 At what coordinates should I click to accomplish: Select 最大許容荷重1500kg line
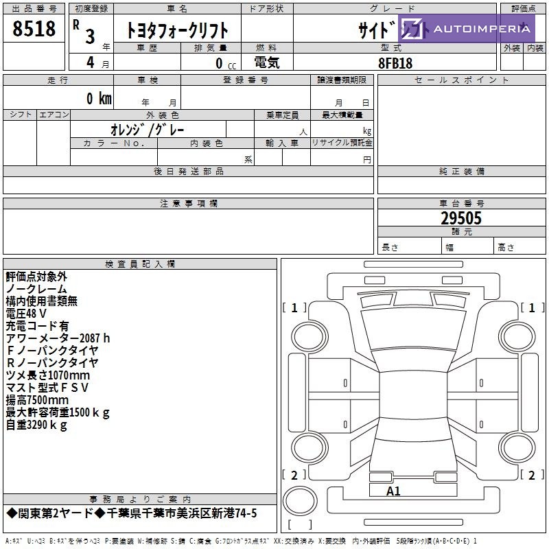click(58, 412)
